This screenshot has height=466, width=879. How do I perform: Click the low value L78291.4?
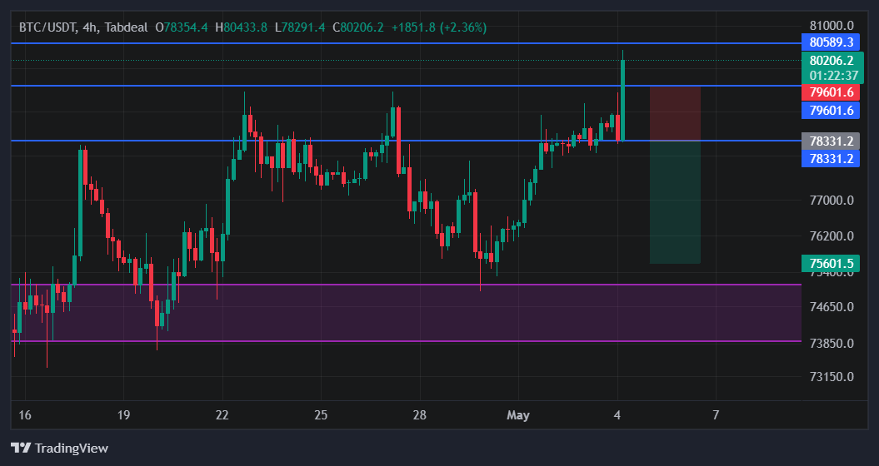[x=300, y=27]
